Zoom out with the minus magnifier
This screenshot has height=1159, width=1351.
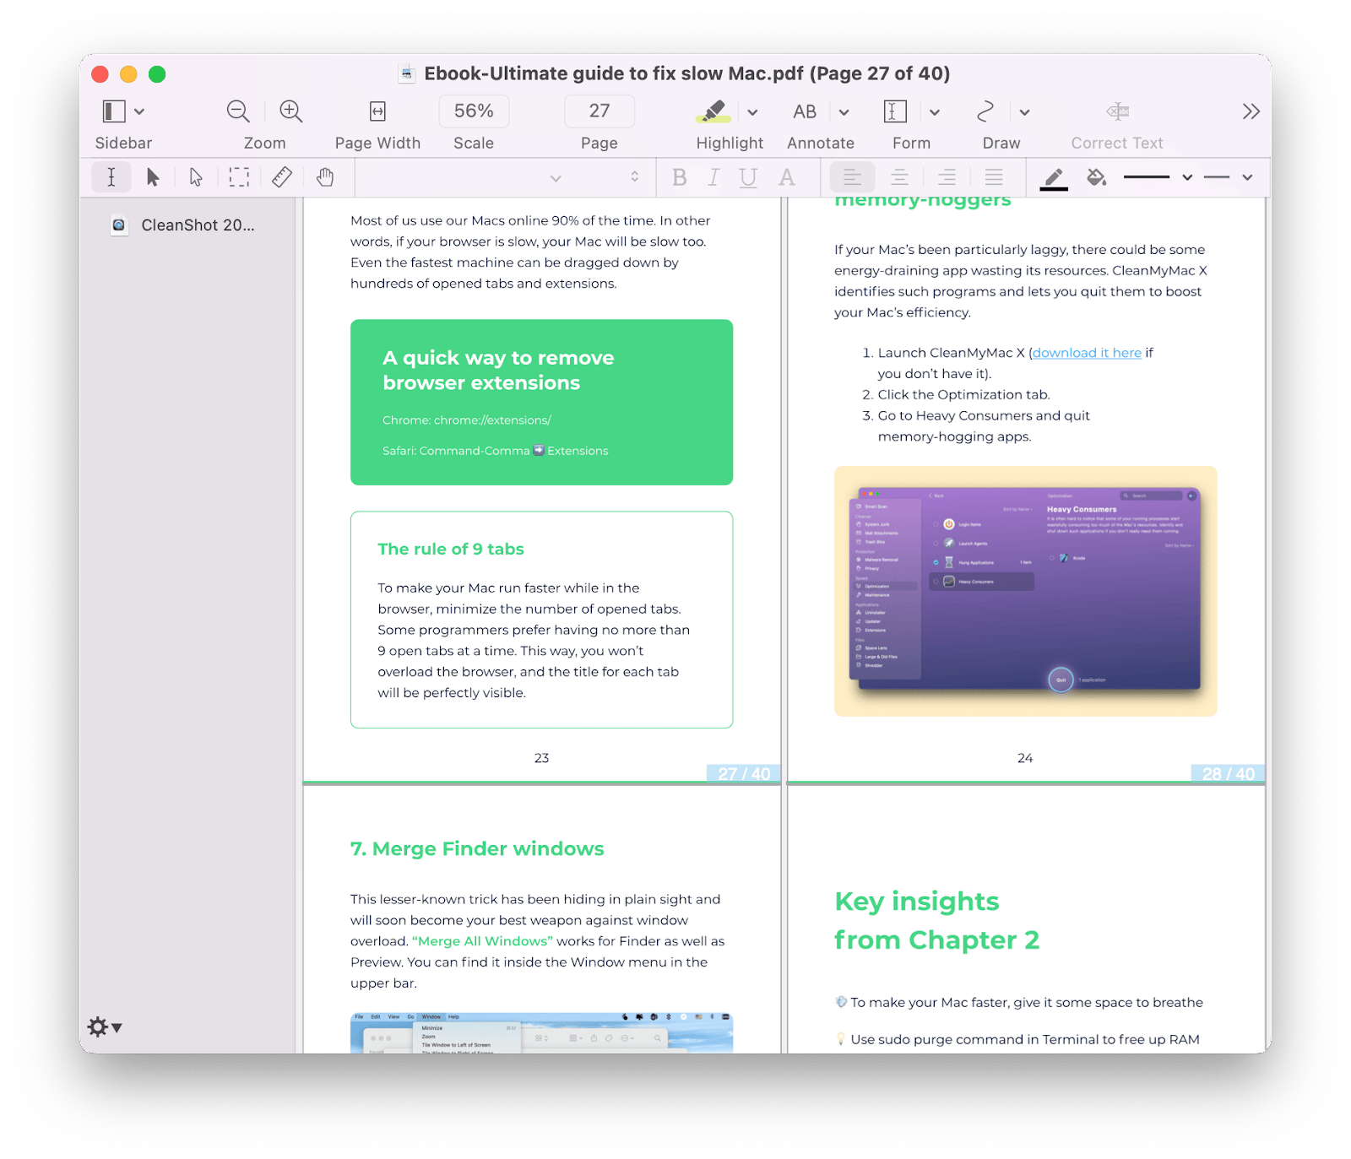[238, 111]
